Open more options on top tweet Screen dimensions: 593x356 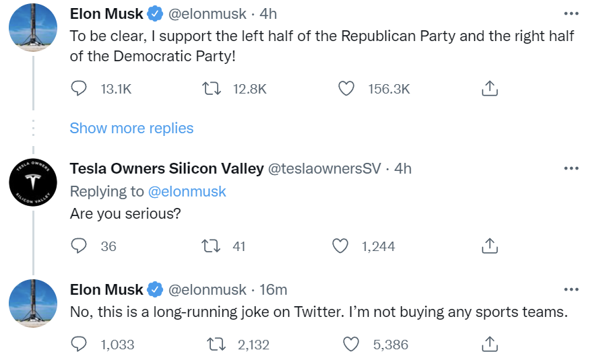point(570,13)
